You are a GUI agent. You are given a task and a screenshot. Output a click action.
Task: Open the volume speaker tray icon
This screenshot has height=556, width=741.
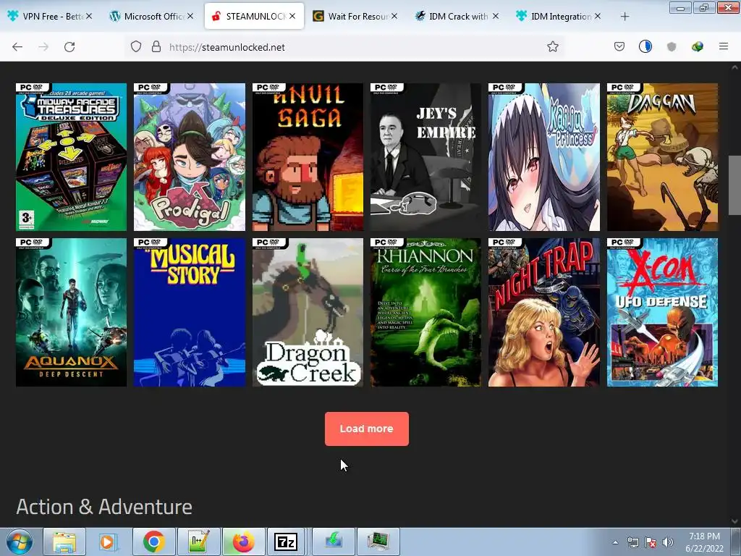pyautogui.click(x=667, y=542)
